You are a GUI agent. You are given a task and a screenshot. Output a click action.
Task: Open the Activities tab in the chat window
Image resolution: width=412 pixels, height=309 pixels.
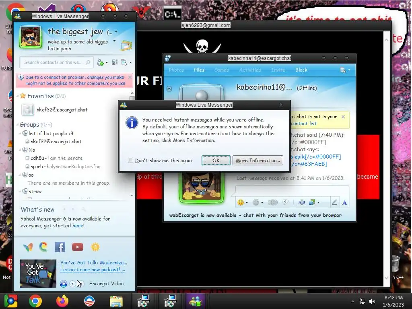point(250,70)
